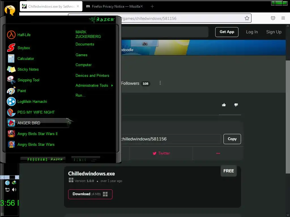This screenshot has height=217, width=290.
Task: Switch to Chilledwindows.exe browser tab
Action: [51, 6]
